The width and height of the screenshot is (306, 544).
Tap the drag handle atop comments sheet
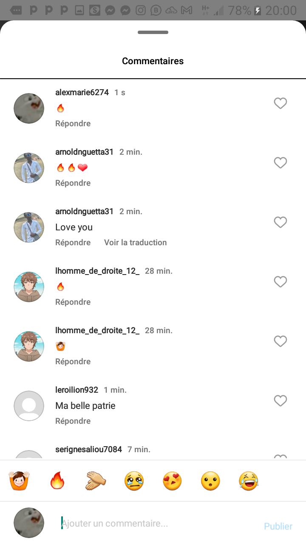coord(153,32)
